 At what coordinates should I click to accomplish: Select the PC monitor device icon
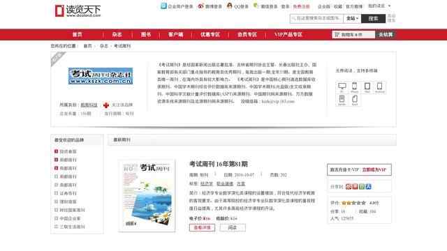click(342, 87)
